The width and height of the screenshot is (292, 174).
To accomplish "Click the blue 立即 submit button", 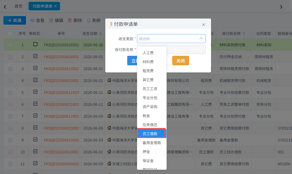I will click(133, 61).
